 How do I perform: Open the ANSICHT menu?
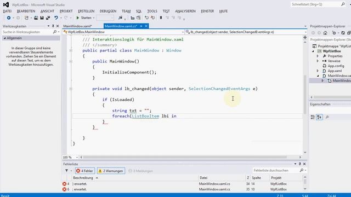(x=47, y=11)
